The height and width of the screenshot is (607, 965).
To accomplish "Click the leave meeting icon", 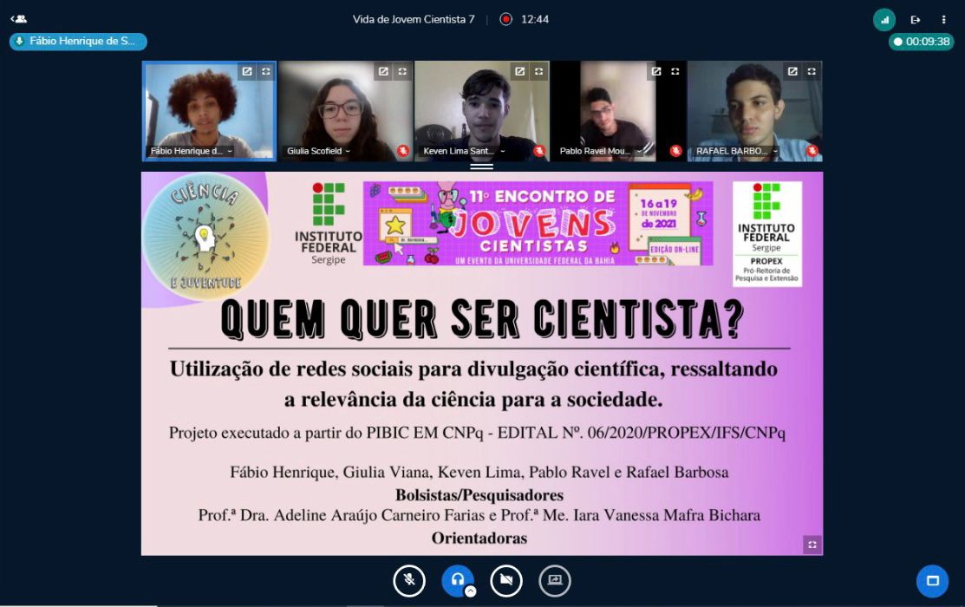I will (x=915, y=19).
